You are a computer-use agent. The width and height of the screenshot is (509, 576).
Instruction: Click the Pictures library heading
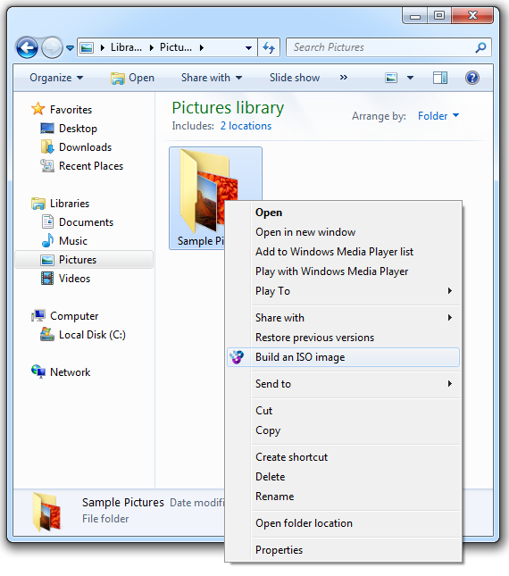228,108
